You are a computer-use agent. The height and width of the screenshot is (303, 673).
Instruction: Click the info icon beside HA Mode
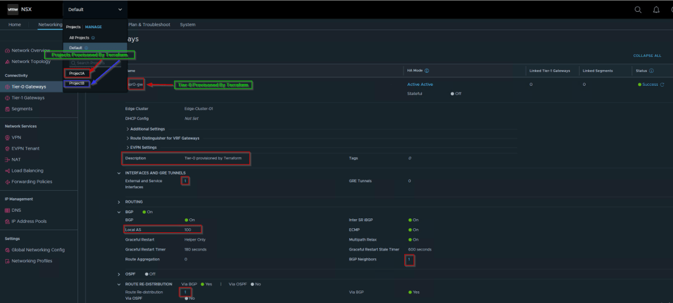coord(427,70)
